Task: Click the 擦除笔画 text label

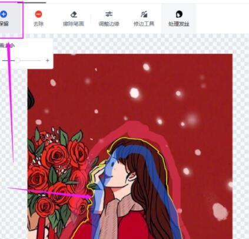Action: click(x=74, y=24)
